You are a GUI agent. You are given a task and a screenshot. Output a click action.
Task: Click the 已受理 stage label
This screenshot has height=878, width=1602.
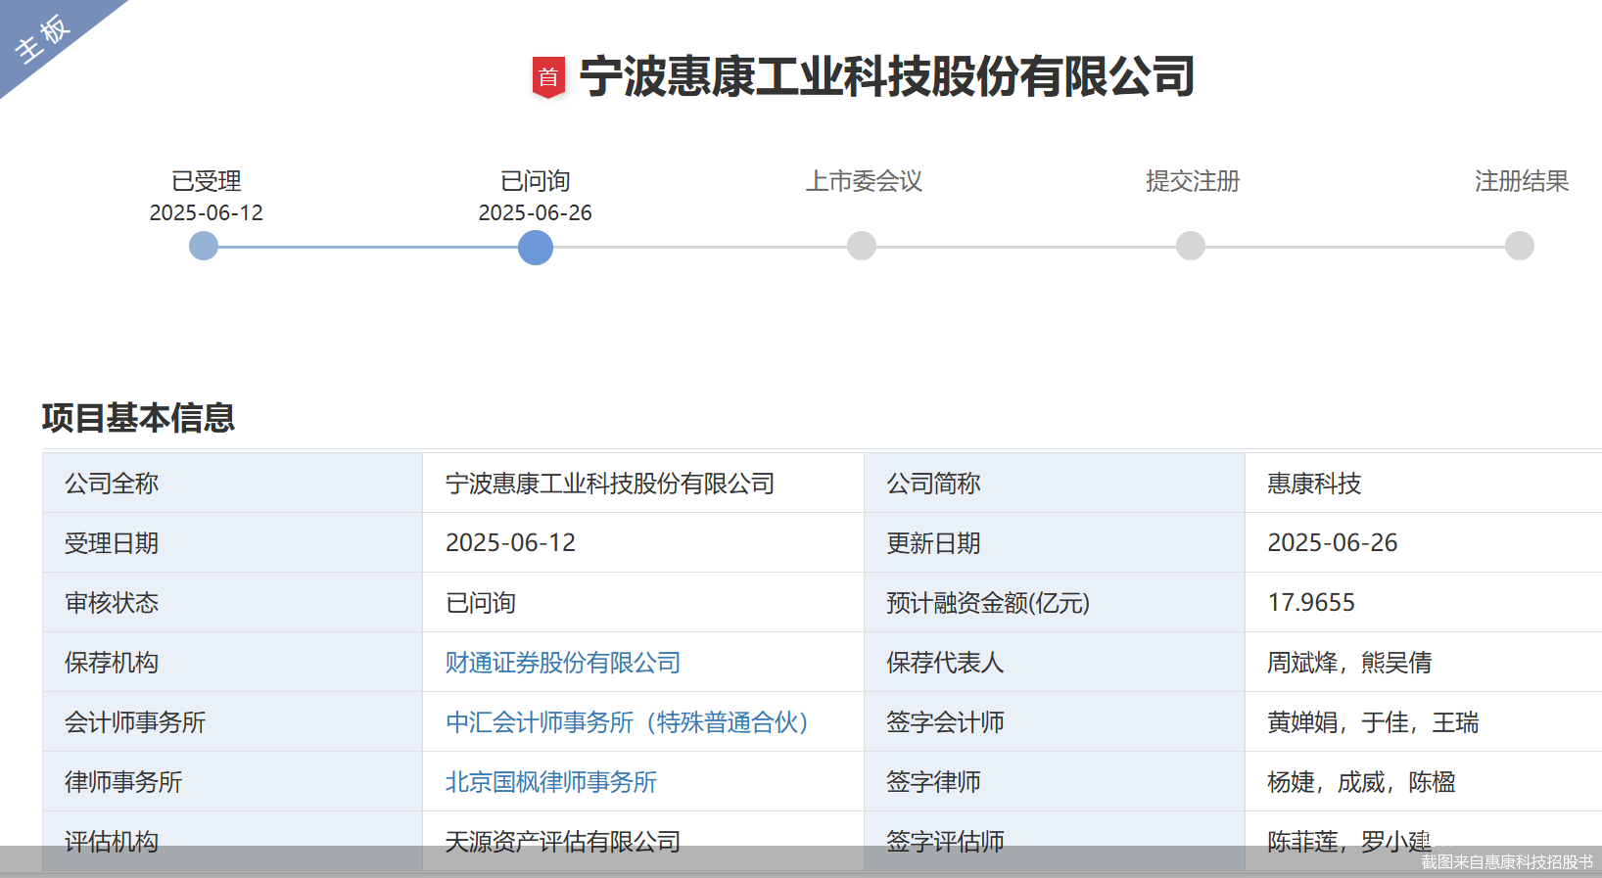tap(206, 181)
